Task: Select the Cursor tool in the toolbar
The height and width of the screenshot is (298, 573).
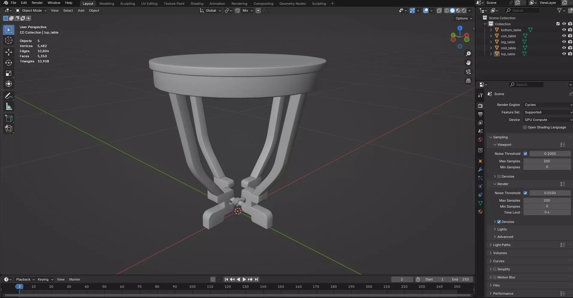Action: pyautogui.click(x=9, y=40)
